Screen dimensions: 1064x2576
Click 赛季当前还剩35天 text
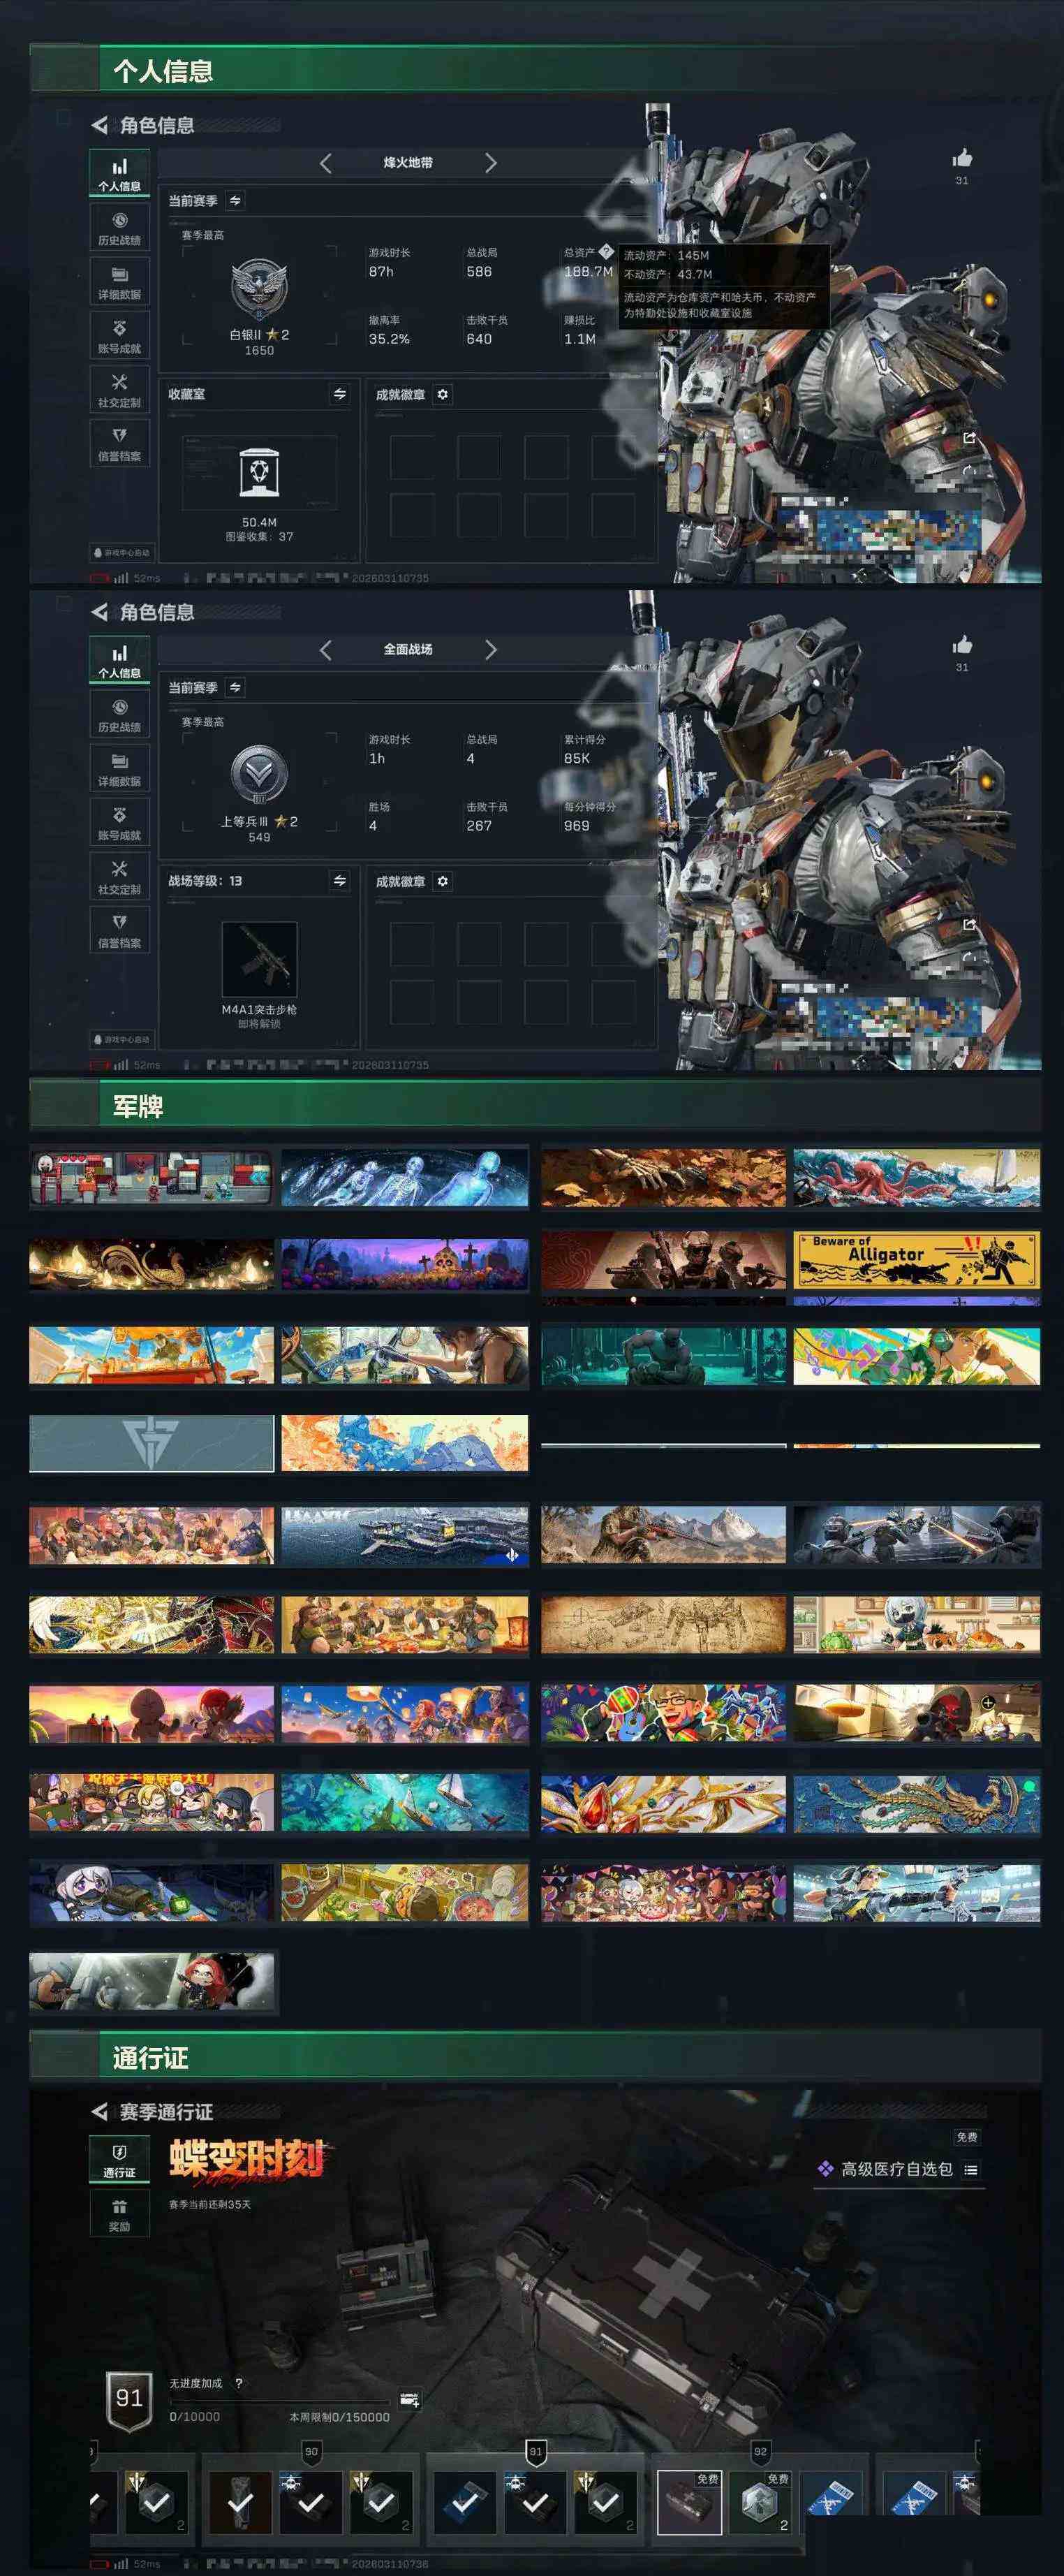pyautogui.click(x=210, y=2204)
